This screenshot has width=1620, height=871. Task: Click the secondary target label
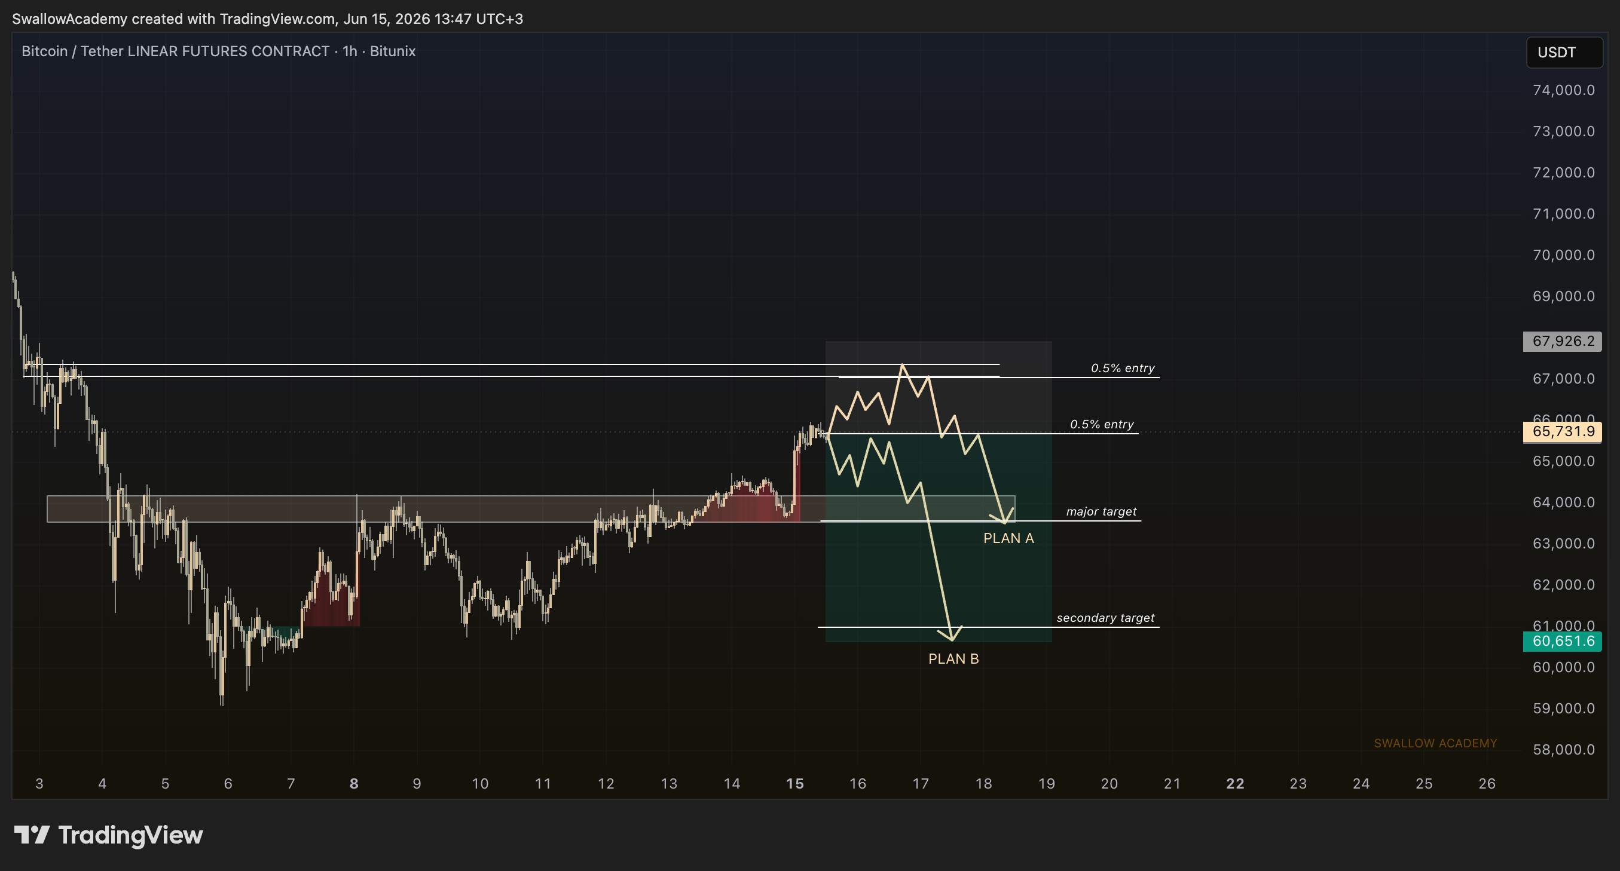click(1105, 618)
